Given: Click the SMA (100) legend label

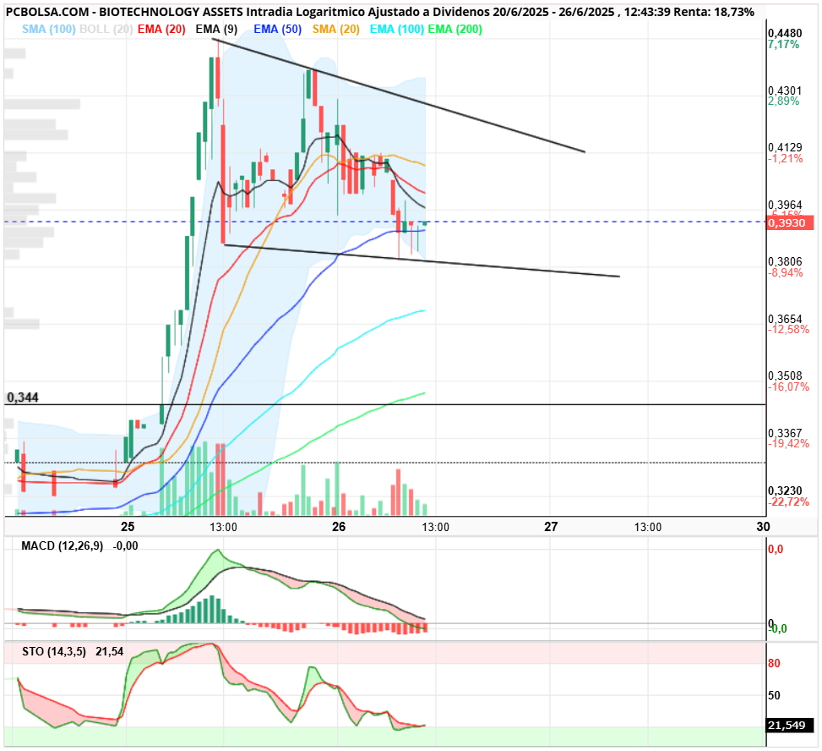Looking at the screenshot, I should point(49,30).
